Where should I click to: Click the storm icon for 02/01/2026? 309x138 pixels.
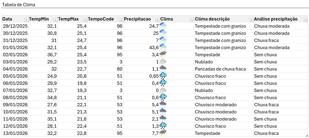click(x=163, y=55)
